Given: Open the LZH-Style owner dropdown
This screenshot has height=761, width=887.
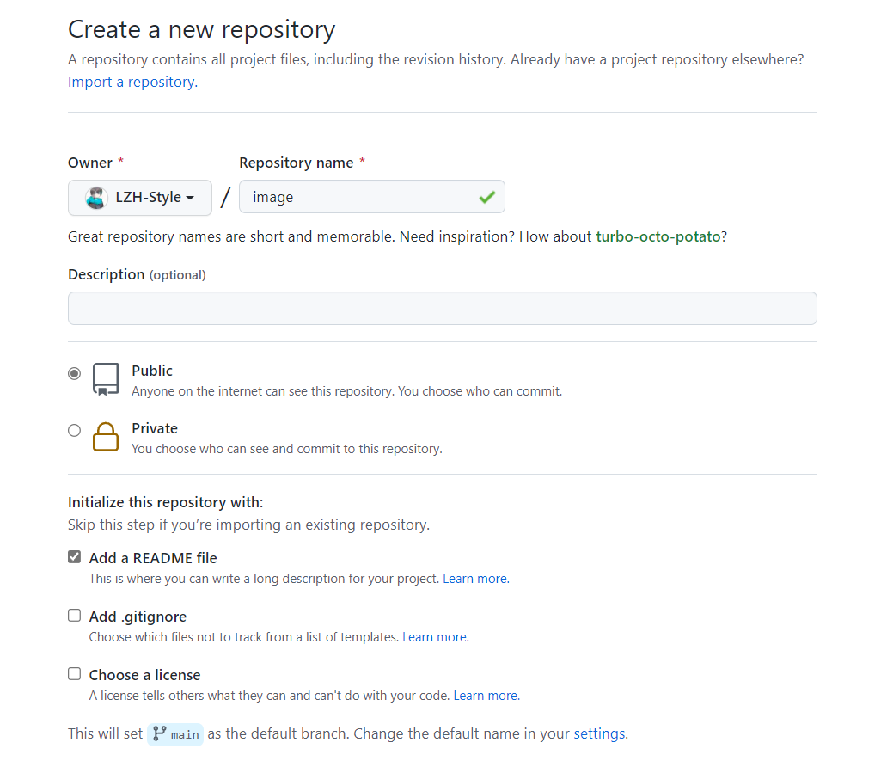Looking at the screenshot, I should tap(140, 198).
